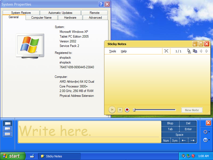Switch to character pad input mode

8,129
